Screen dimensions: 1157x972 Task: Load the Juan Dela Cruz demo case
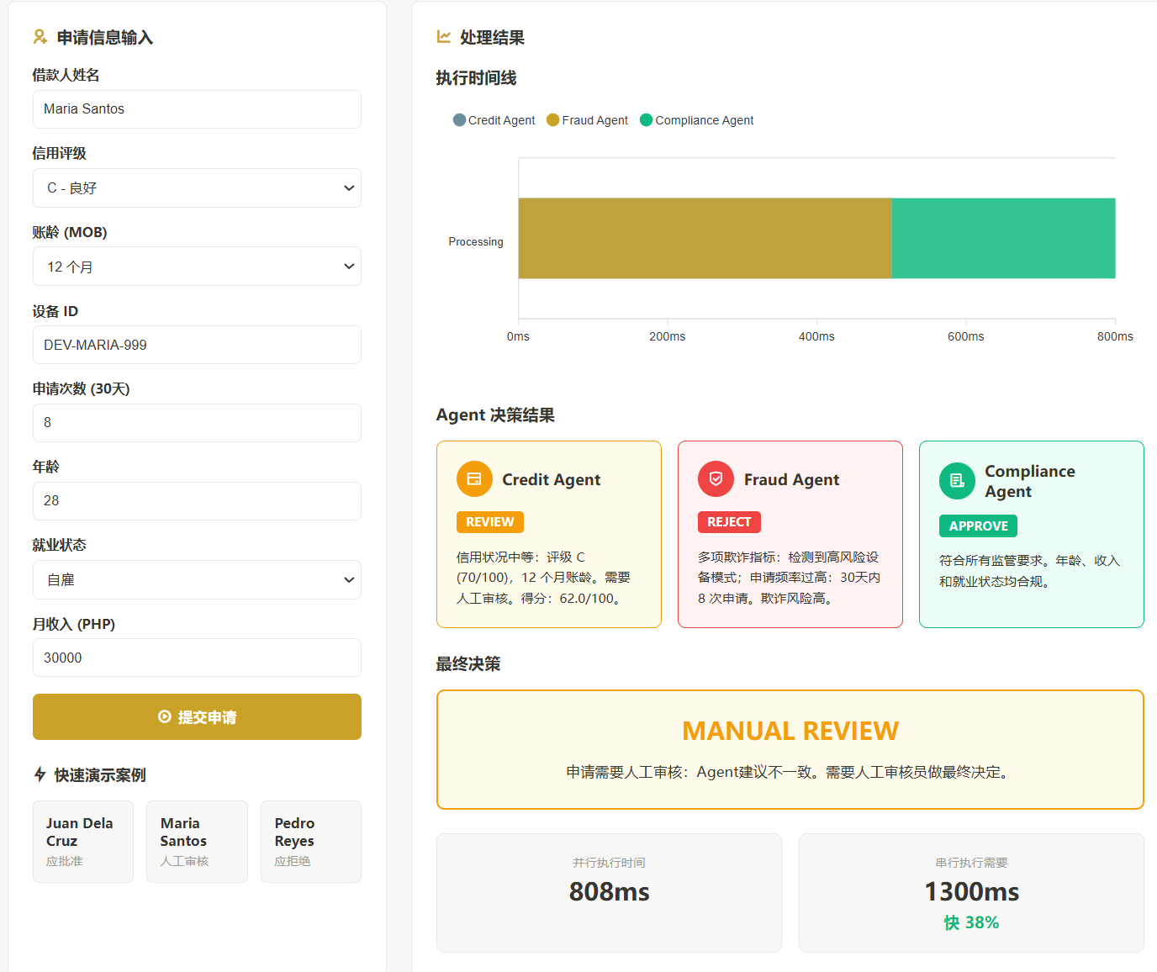tap(83, 842)
